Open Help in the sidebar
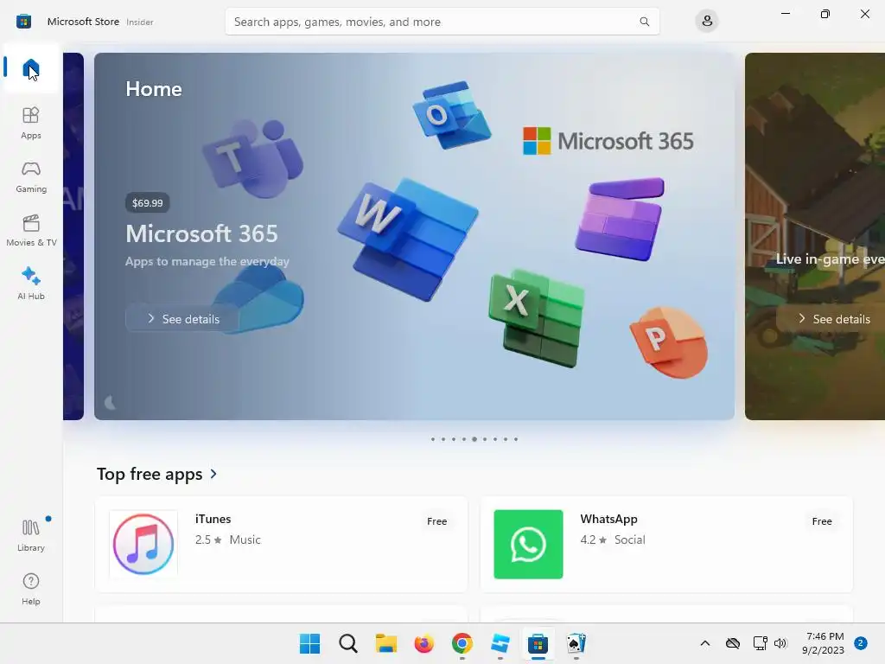 point(31,589)
